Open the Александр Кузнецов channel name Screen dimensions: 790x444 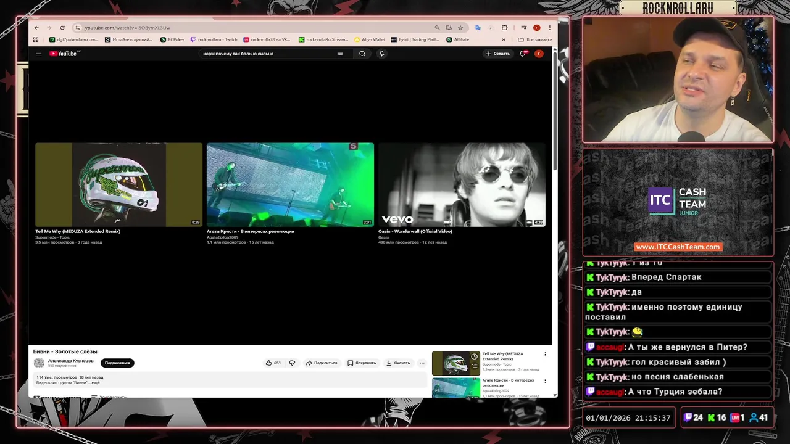click(x=71, y=360)
